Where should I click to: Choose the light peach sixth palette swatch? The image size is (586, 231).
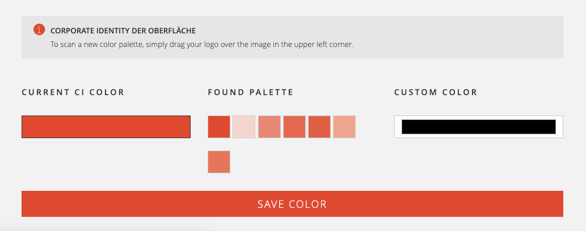click(x=344, y=127)
